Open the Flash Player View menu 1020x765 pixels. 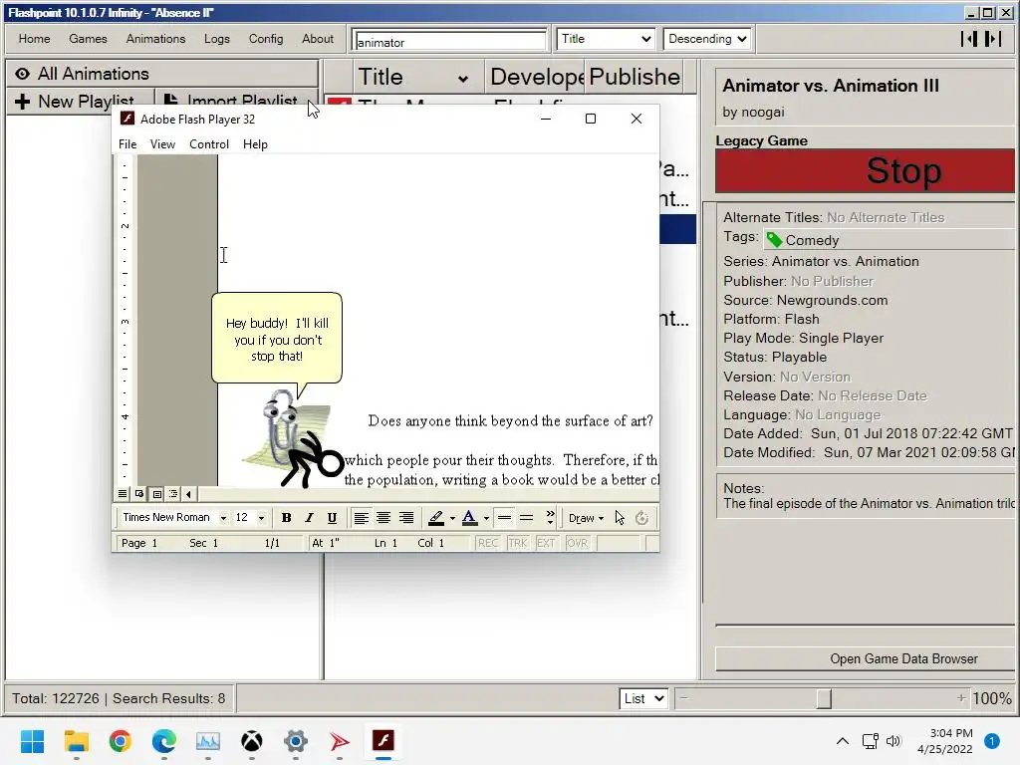(x=162, y=144)
